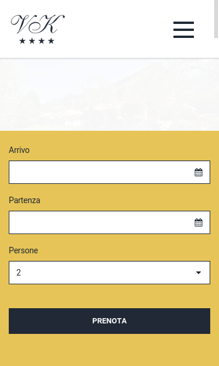Image resolution: width=219 pixels, height=366 pixels.
Task: Open calendar icon in Partenza field
Action: [199, 222]
